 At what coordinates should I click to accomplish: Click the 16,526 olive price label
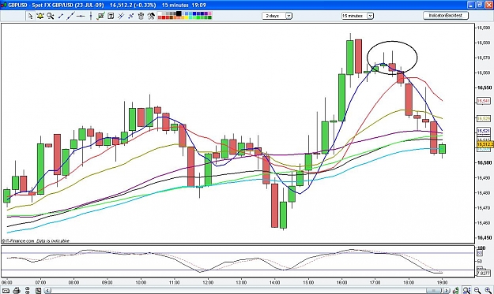click(x=483, y=119)
